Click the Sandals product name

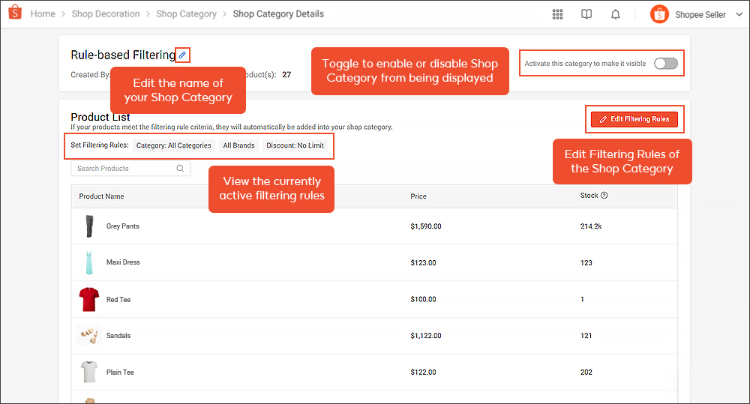(x=118, y=336)
